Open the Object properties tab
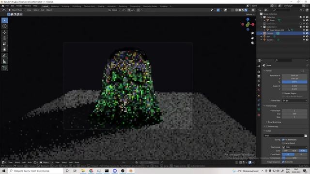Screen dimensions: 310x174 coord(259,96)
